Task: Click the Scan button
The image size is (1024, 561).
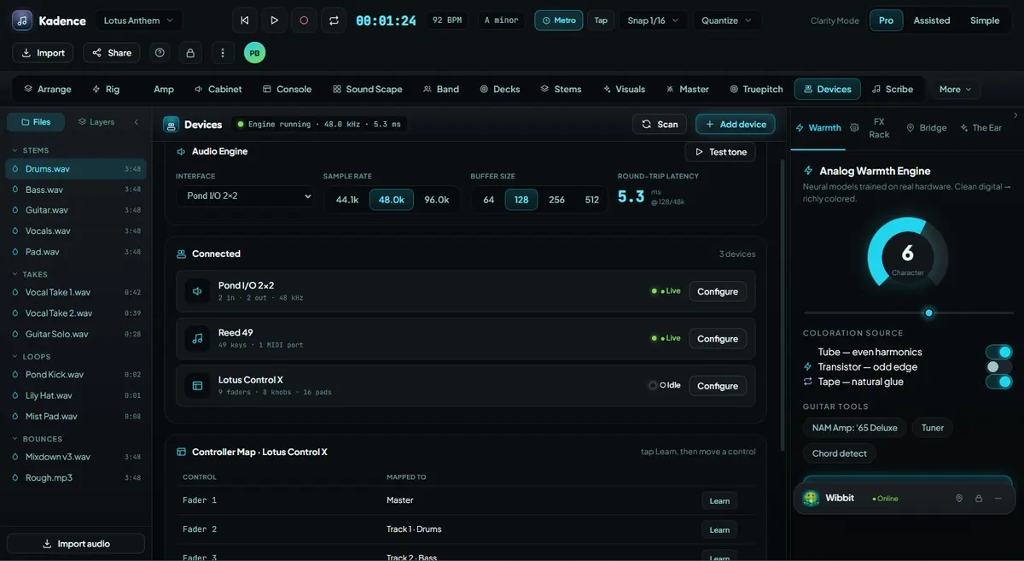Action: (660, 124)
